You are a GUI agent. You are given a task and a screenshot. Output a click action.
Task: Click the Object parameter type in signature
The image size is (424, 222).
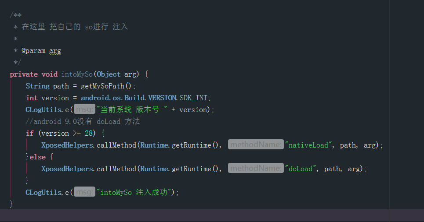tap(109, 74)
